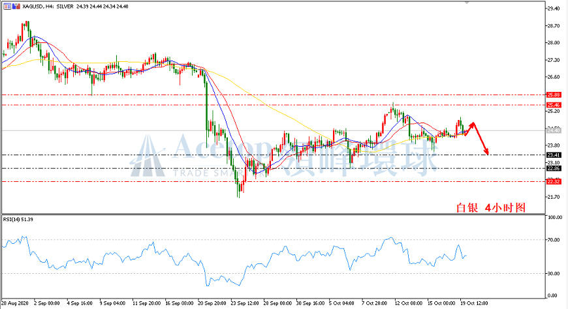This screenshot has height=309, width=568.
Task: Select the 29.40 price scale label
Action: (554, 8)
